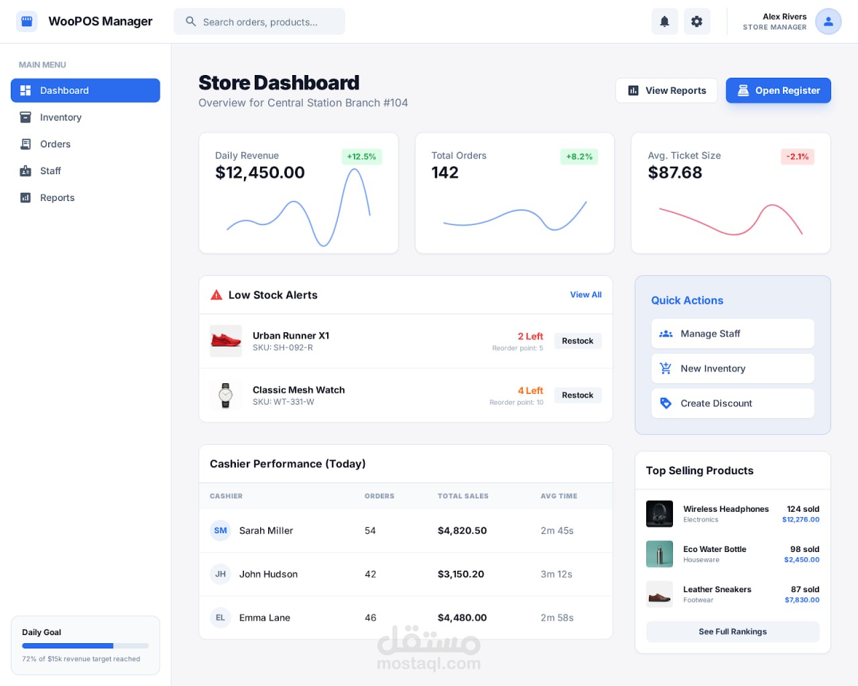Viewport: 858px width, 686px height.
Task: Click Alex Rivers profile avatar
Action: 828,21
